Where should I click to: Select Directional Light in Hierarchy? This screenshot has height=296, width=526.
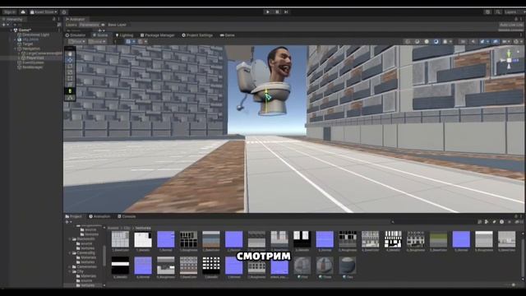[x=35, y=35]
